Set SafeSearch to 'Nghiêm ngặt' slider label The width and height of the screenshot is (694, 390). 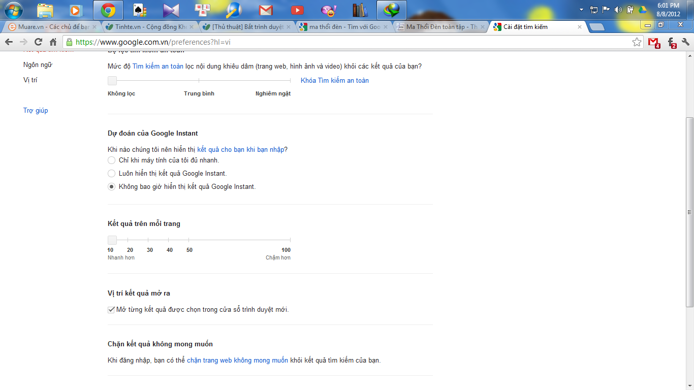click(273, 93)
